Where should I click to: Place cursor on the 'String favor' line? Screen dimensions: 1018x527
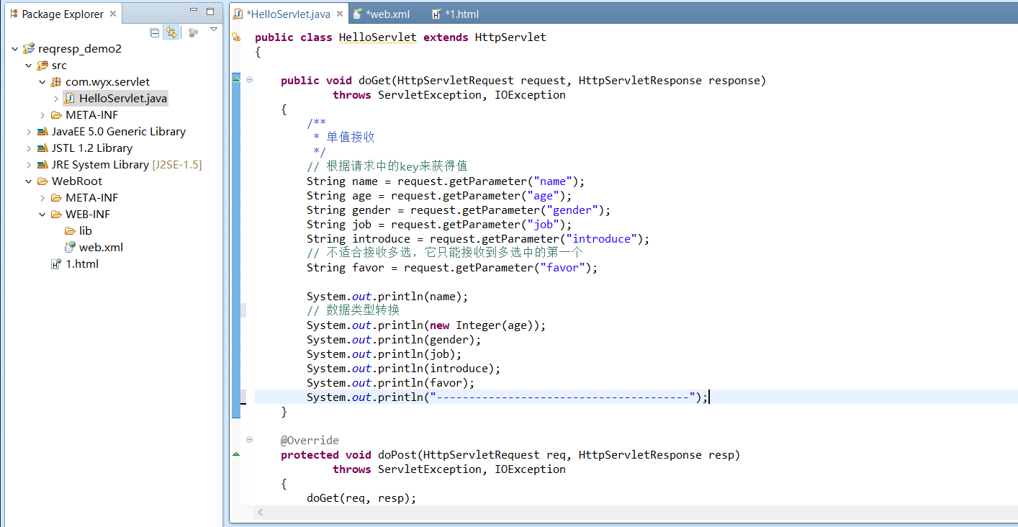tap(452, 268)
